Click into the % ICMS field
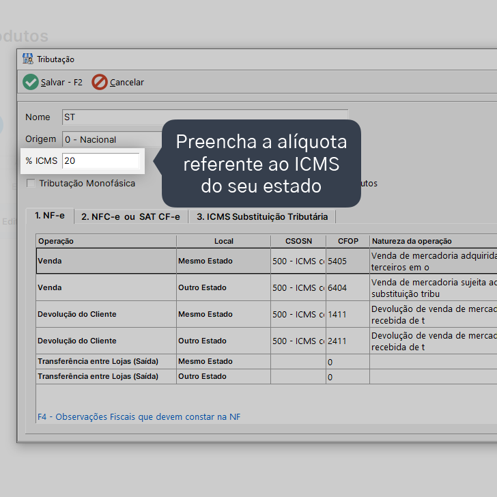Viewport: 497px width, 497px height. [x=100, y=160]
